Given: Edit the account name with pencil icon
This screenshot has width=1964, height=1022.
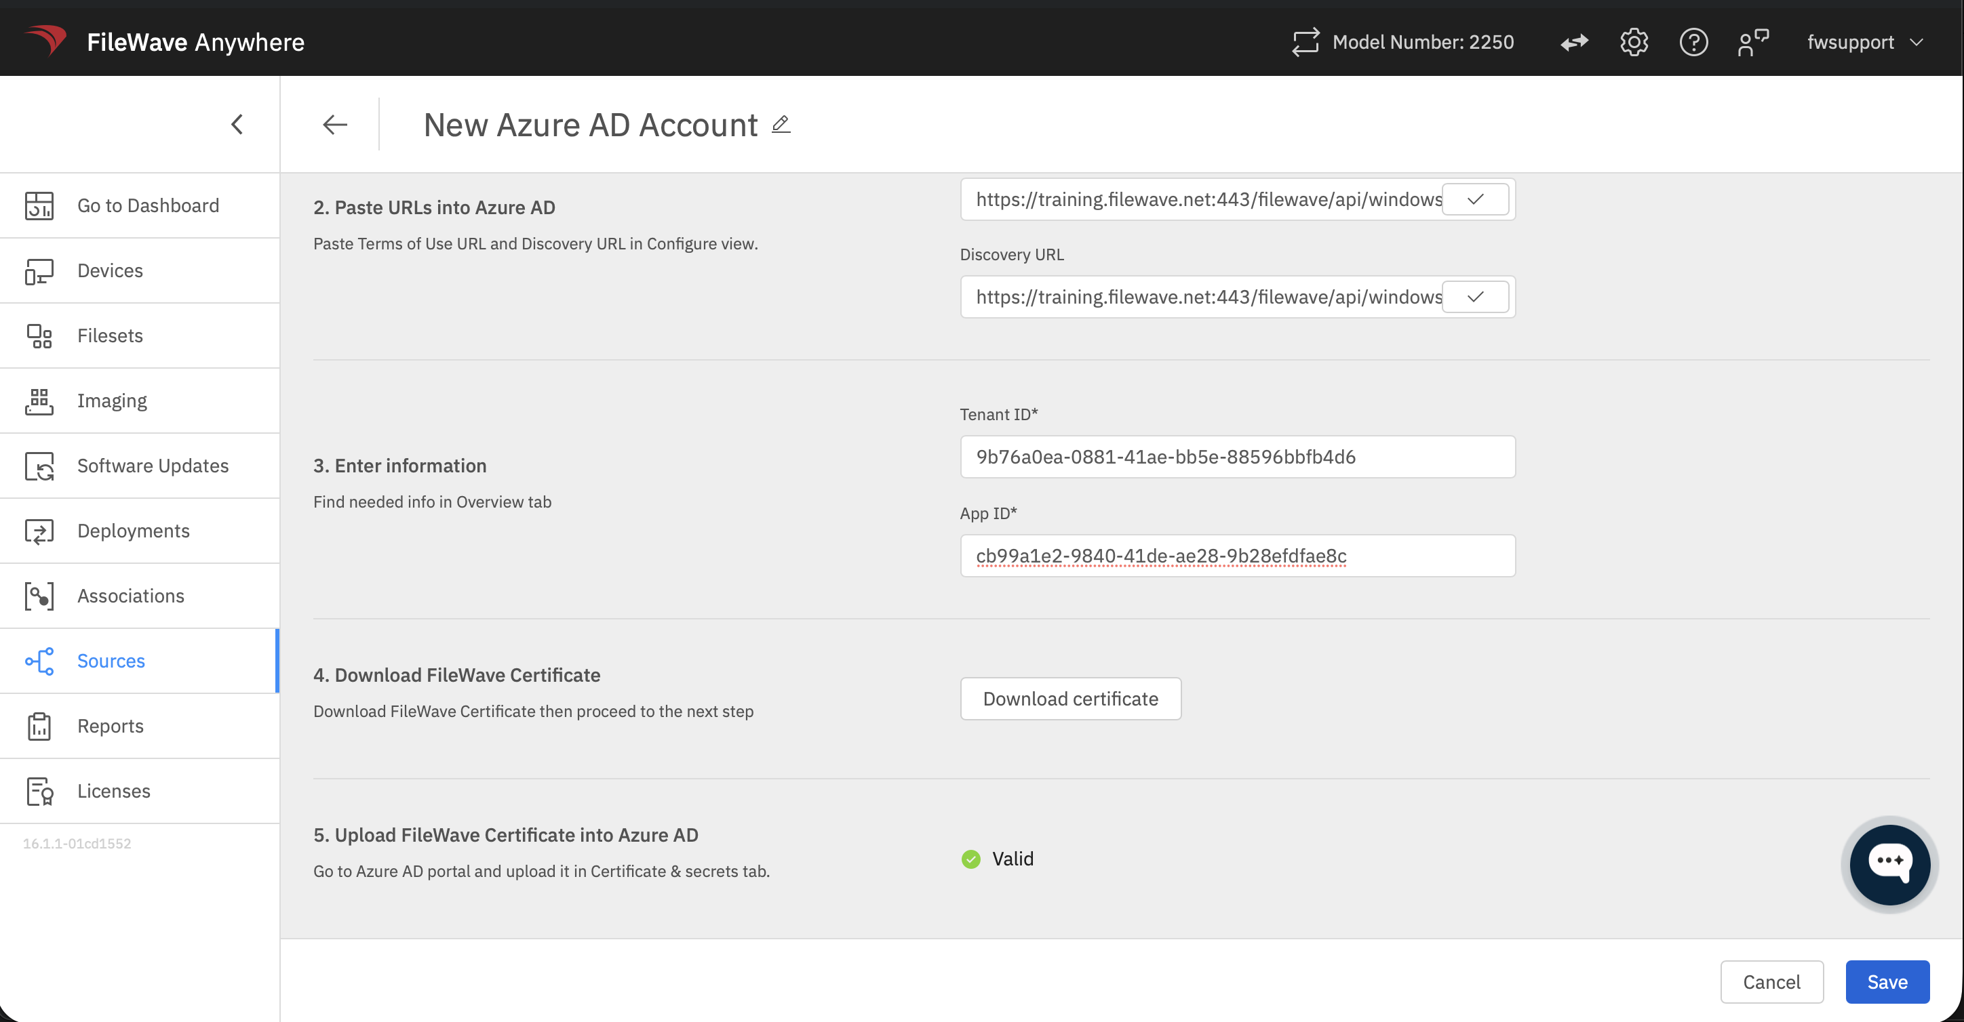Looking at the screenshot, I should (781, 124).
